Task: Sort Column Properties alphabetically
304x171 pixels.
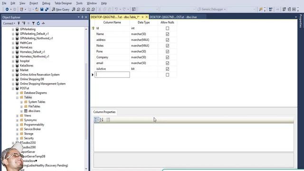Action: (102, 120)
